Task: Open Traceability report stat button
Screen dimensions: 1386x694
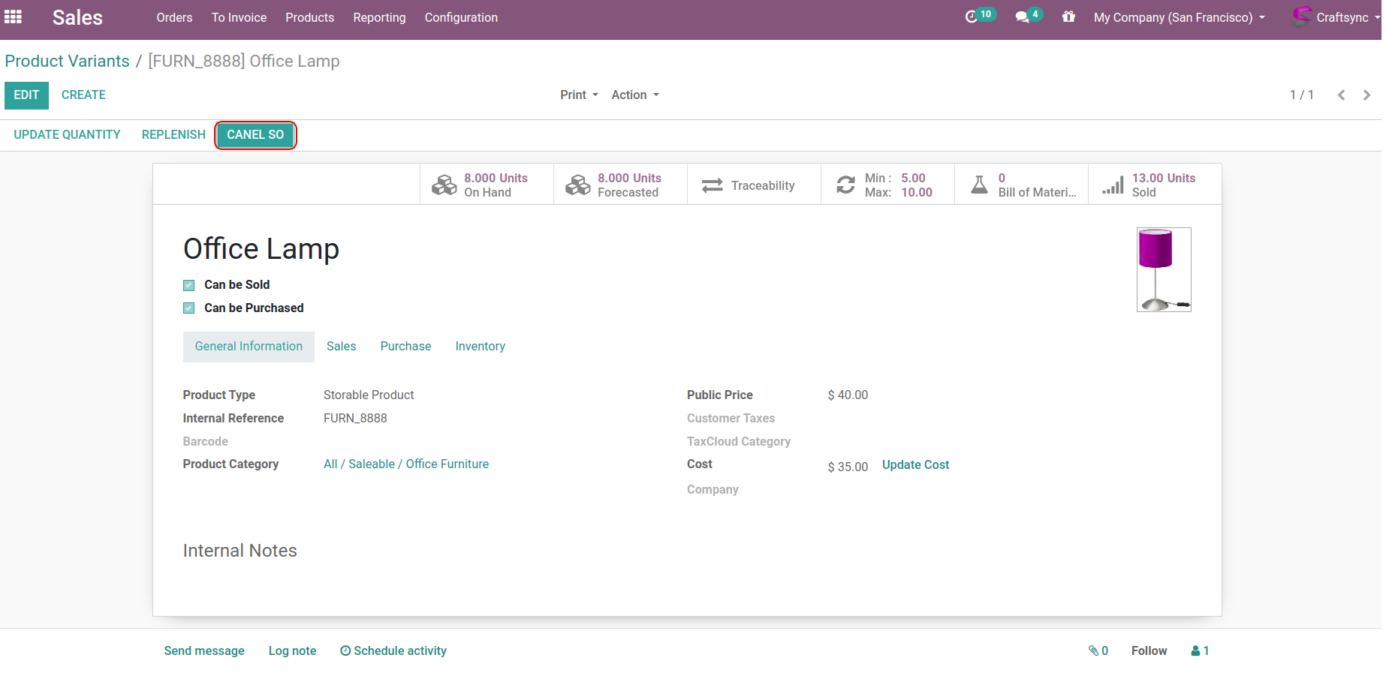Action: point(753,185)
